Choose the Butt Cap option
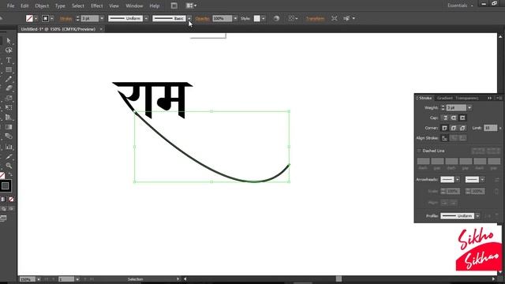The image size is (505, 284). pos(445,118)
